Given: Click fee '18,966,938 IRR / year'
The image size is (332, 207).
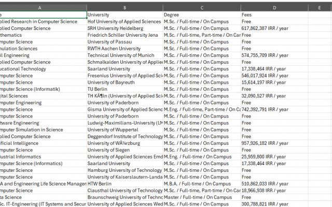Looking at the screenshot, I should click(274, 190).
